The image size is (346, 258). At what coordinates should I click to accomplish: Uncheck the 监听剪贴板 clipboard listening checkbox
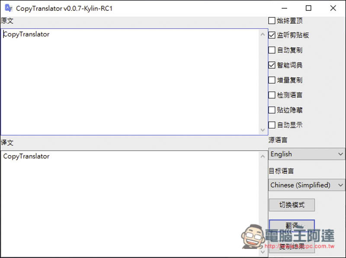[272, 35]
